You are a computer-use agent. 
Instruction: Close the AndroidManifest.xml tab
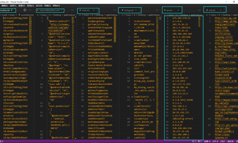(61, 10)
